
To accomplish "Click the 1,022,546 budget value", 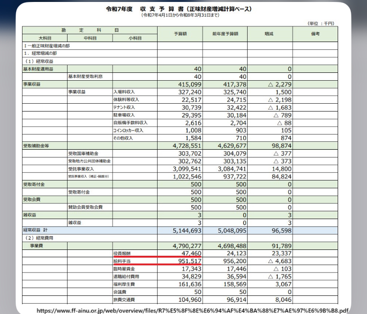I will point(187,177).
